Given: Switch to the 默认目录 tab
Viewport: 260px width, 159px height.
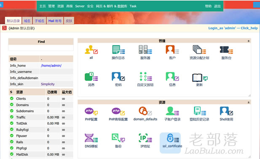Looking at the screenshot, I should (x=13, y=21).
